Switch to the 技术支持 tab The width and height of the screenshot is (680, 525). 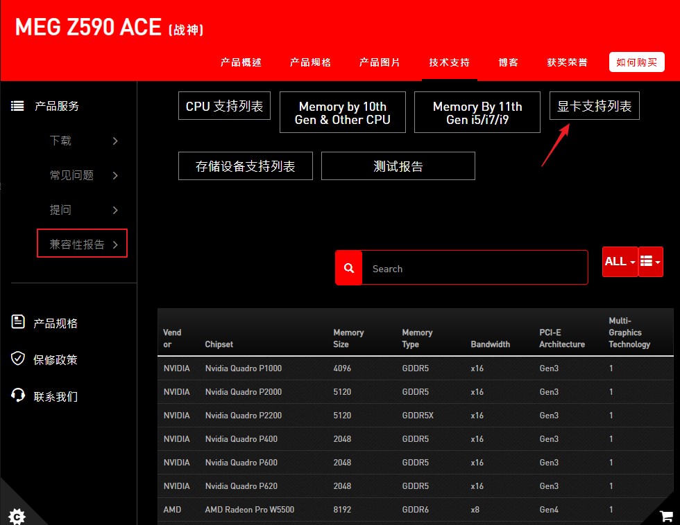coord(450,62)
